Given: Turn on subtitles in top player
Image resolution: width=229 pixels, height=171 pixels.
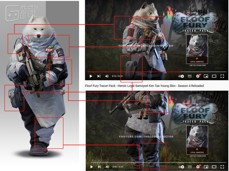Looking at the screenshot, I should tap(189, 76).
